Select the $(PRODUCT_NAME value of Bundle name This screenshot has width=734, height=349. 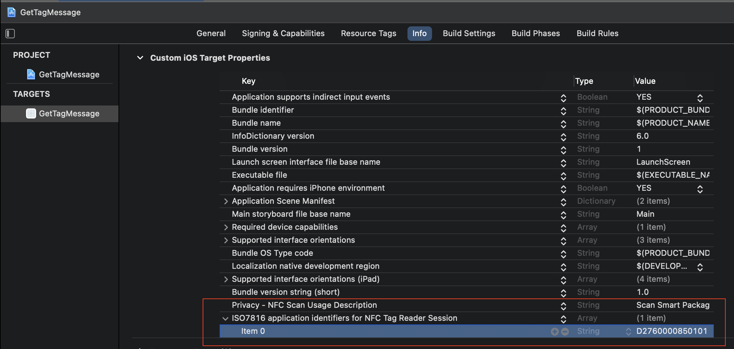click(673, 123)
